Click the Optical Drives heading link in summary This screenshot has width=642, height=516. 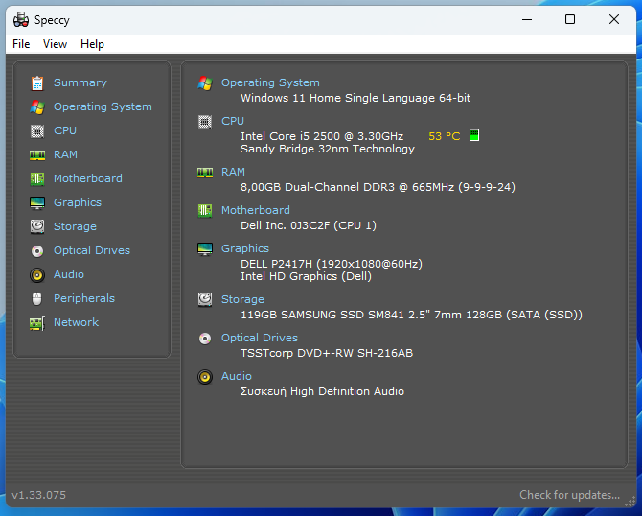(x=259, y=338)
